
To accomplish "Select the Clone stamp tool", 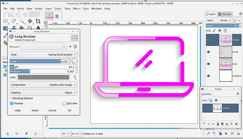I will 5,42.
